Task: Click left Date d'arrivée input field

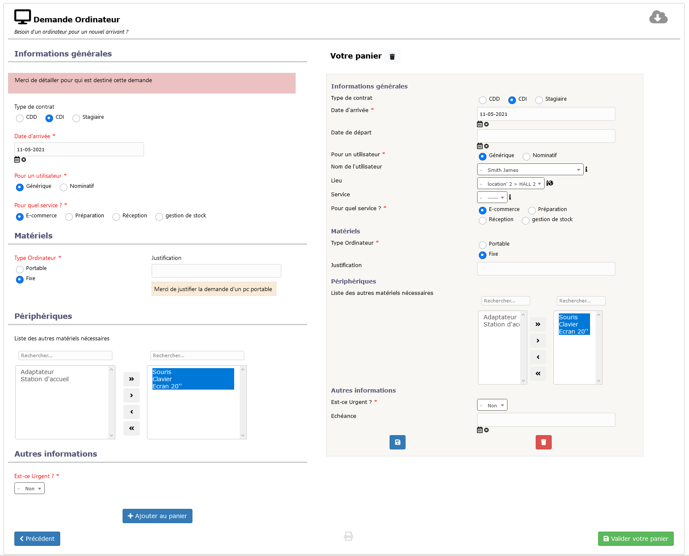Action: point(79,150)
